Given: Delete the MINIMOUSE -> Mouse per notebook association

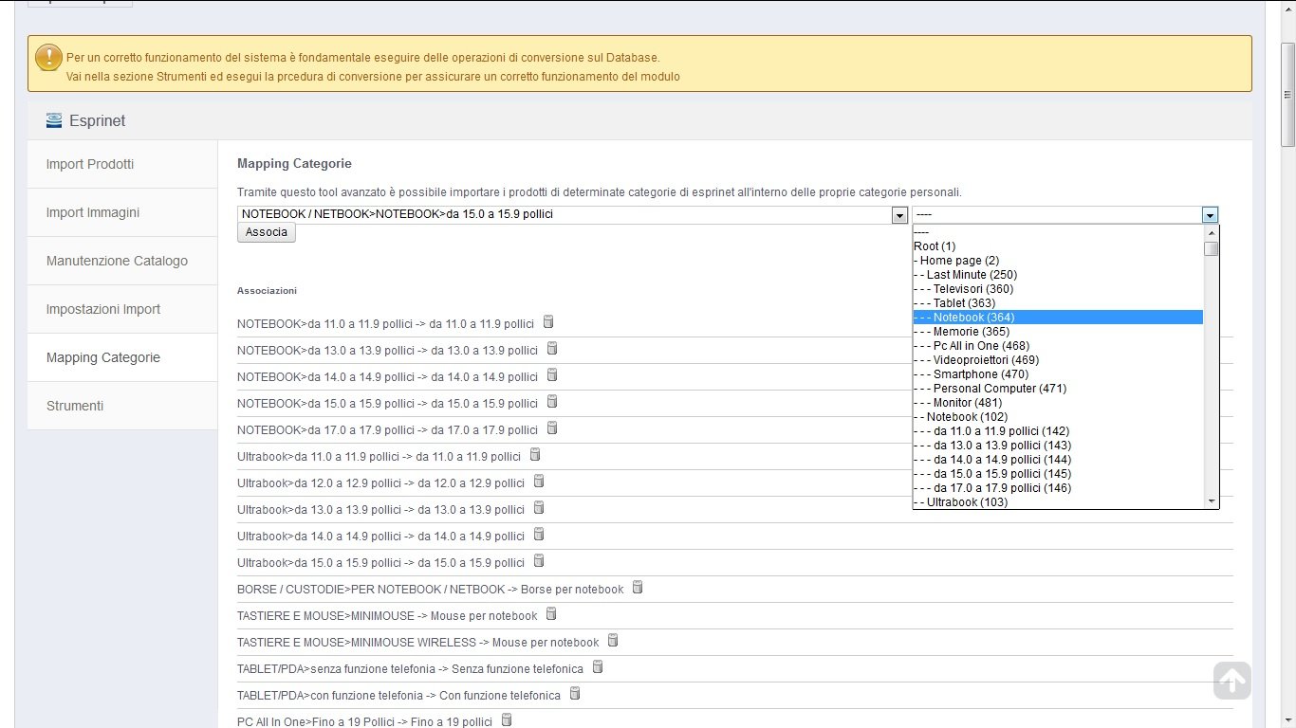Looking at the screenshot, I should click(x=552, y=614).
